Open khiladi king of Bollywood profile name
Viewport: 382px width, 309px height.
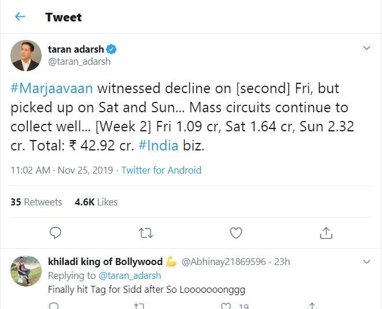point(105,262)
